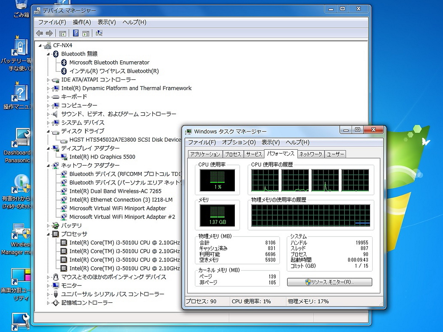Screen dimensions: 443x332
Task: Collapse the Bluetooth 無線 tree node
Action: (48, 54)
